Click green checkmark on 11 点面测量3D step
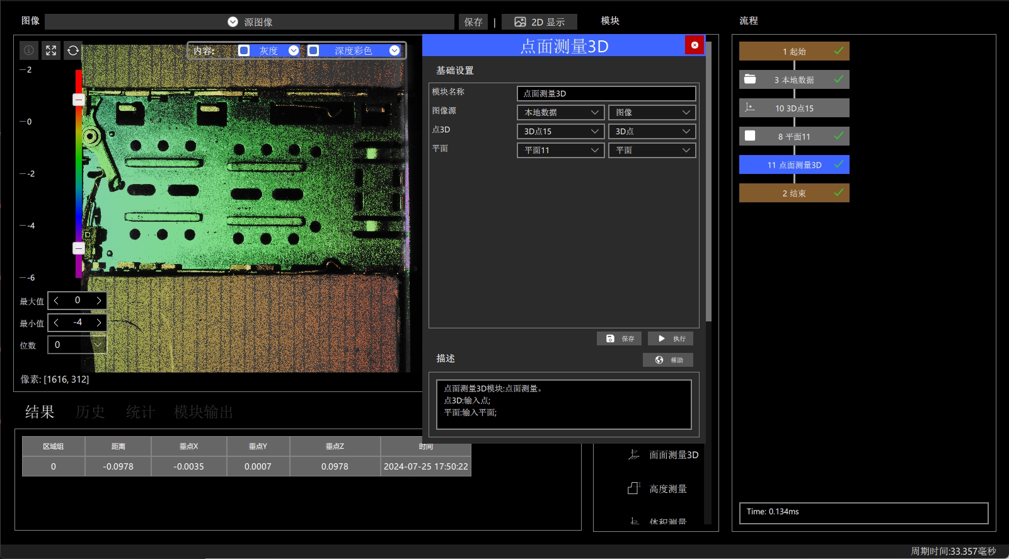1009x559 pixels. pyautogui.click(x=839, y=164)
